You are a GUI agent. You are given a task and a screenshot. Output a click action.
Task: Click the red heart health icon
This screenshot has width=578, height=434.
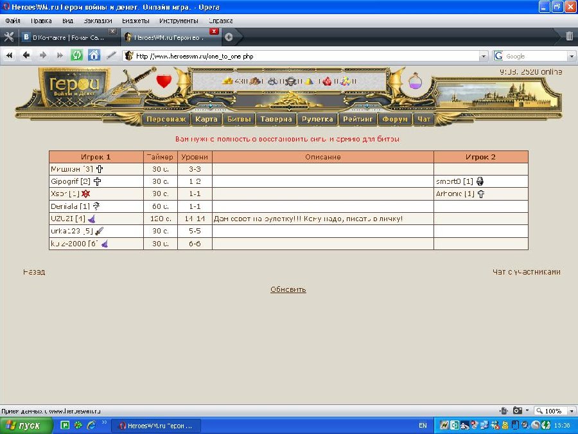[x=164, y=81]
